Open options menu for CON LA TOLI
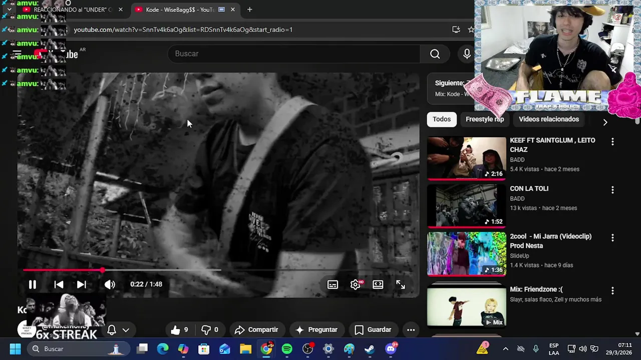The width and height of the screenshot is (641, 360). click(612, 190)
